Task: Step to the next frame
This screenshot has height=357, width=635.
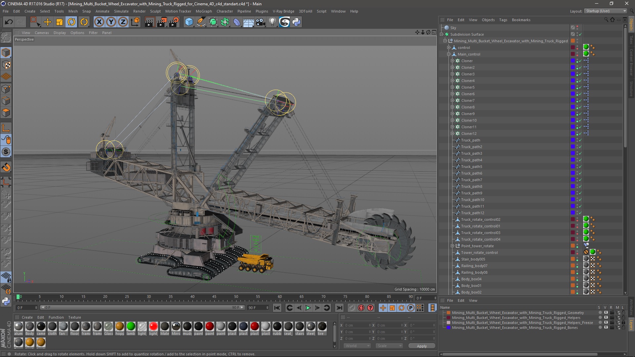Action: pos(317,308)
